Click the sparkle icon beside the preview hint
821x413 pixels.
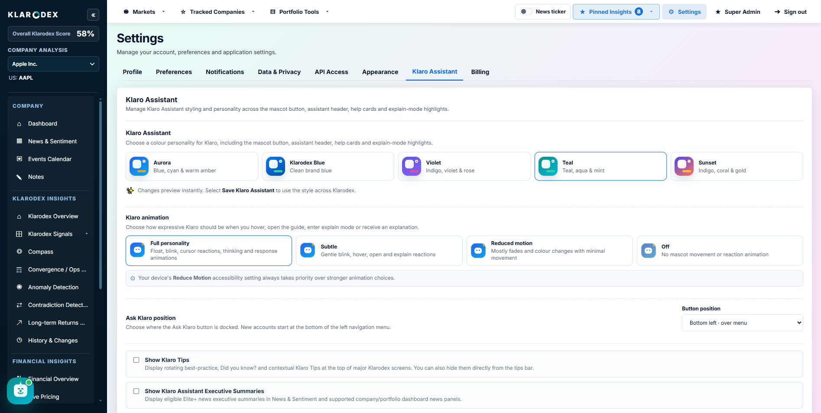coord(130,190)
